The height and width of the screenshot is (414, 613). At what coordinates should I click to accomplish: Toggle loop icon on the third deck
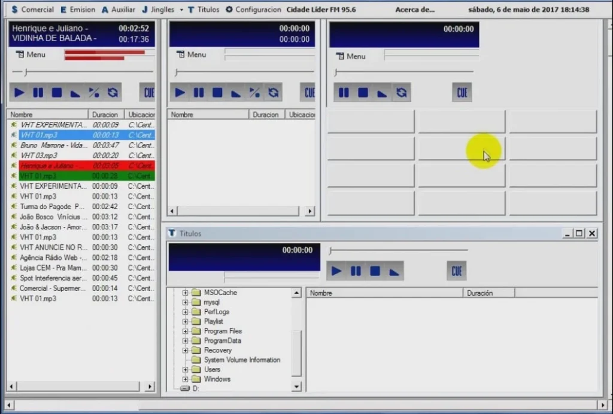(x=402, y=93)
